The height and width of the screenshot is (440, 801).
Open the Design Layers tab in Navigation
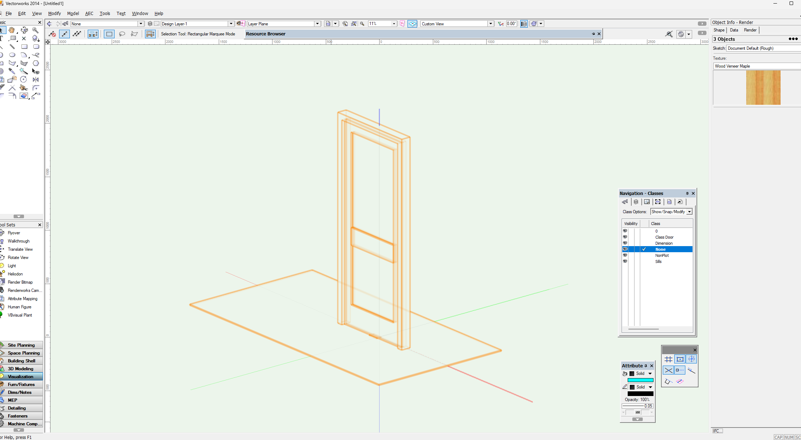(636, 202)
